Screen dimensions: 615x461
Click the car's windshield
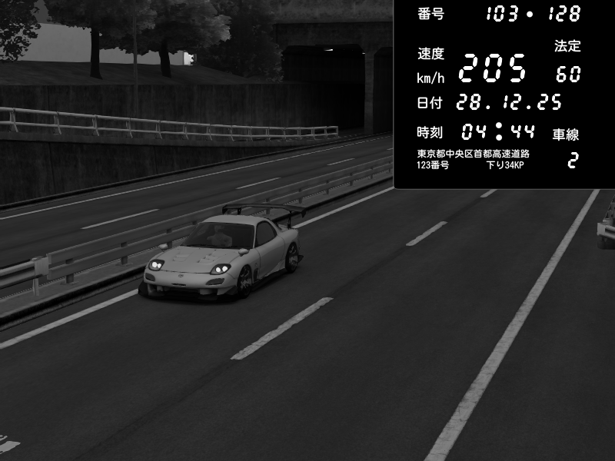coord(220,236)
